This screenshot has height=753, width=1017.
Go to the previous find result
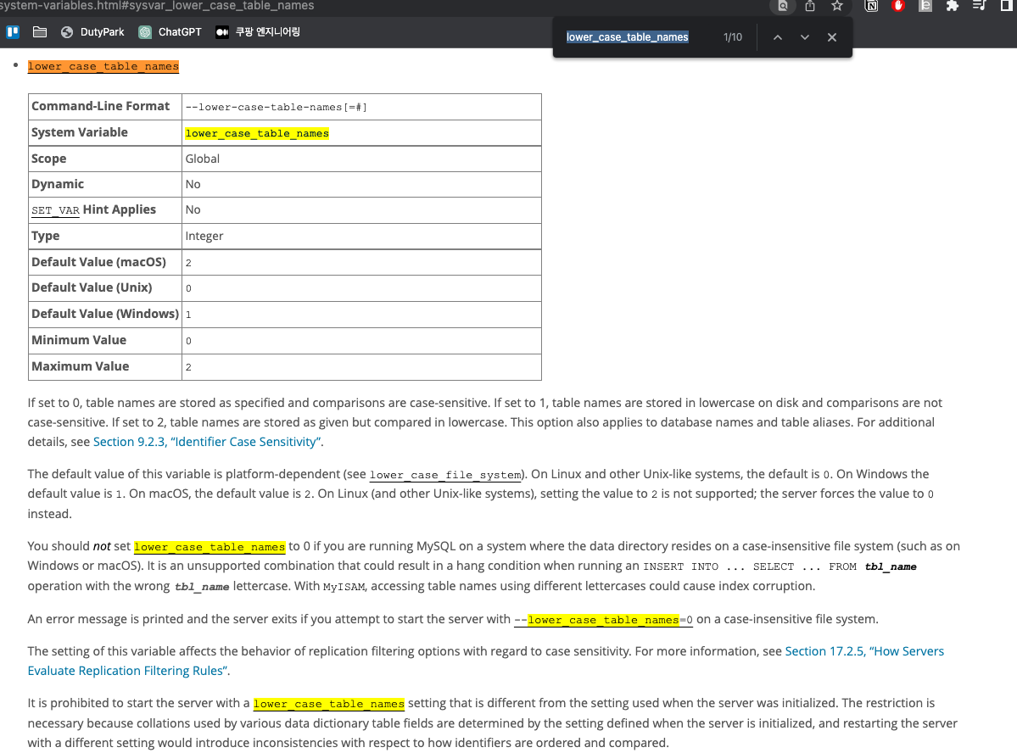pyautogui.click(x=778, y=37)
